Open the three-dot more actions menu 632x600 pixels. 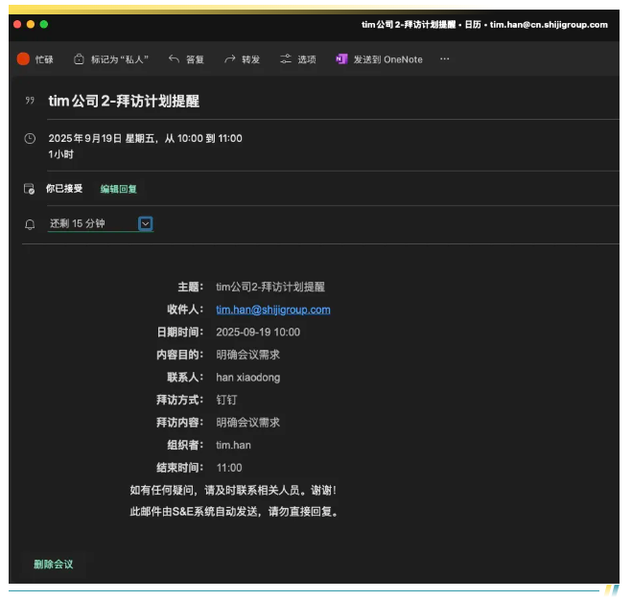coord(444,59)
